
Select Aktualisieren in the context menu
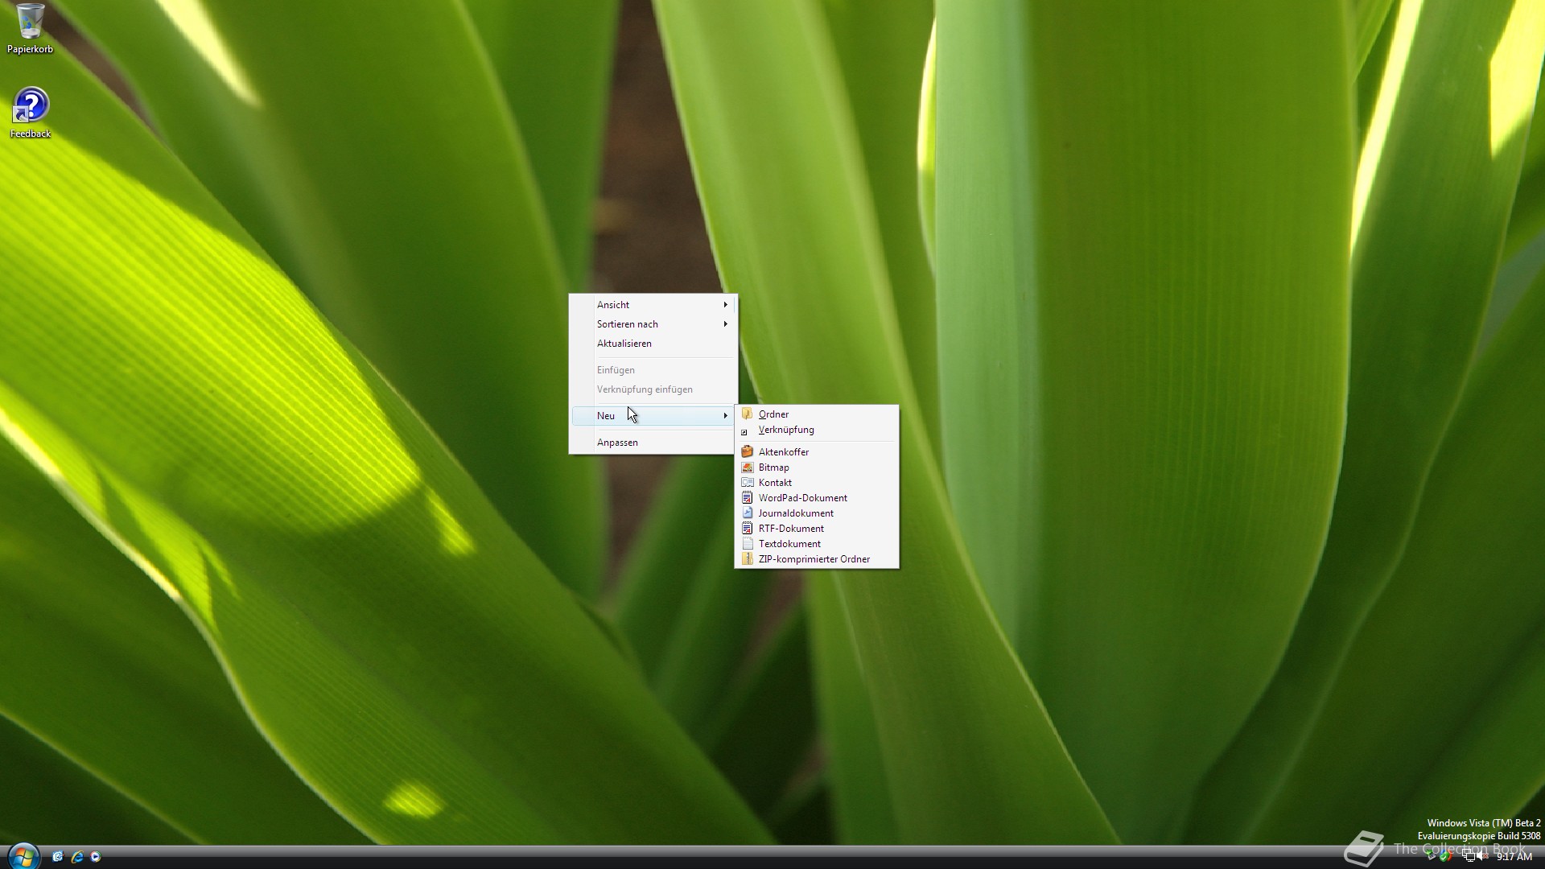pos(624,344)
